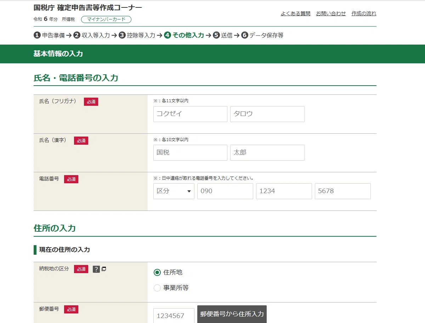
Task: Click the マイナンバーカード badge
Action: (106, 19)
